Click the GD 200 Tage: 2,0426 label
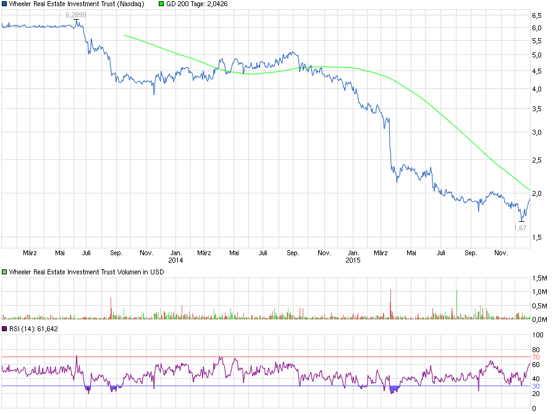Viewport: 556px width, 414px height. coord(196,4)
